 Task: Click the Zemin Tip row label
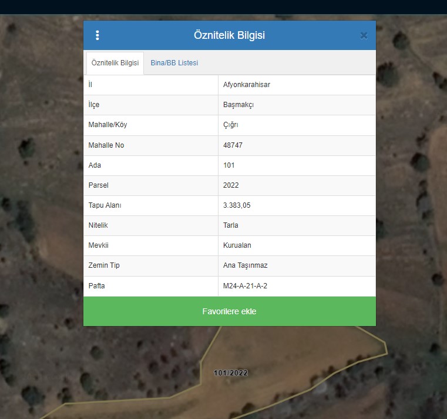coord(104,265)
